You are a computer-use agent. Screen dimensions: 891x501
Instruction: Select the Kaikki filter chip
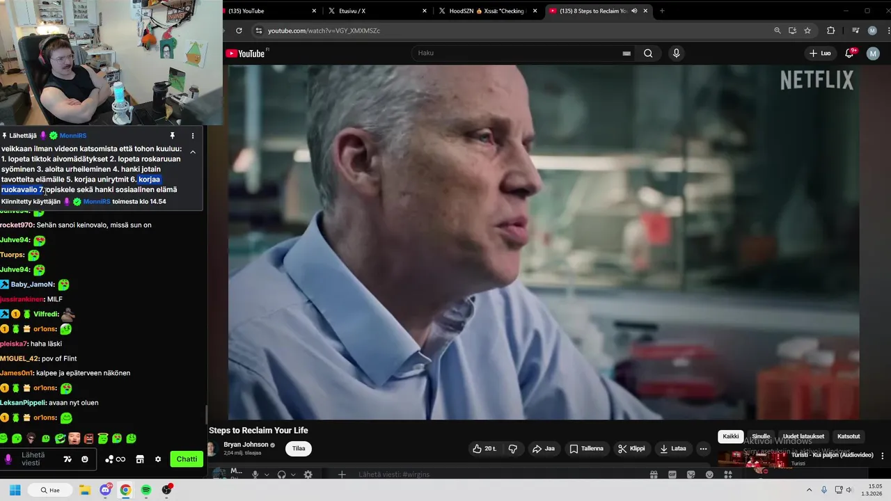click(x=731, y=436)
